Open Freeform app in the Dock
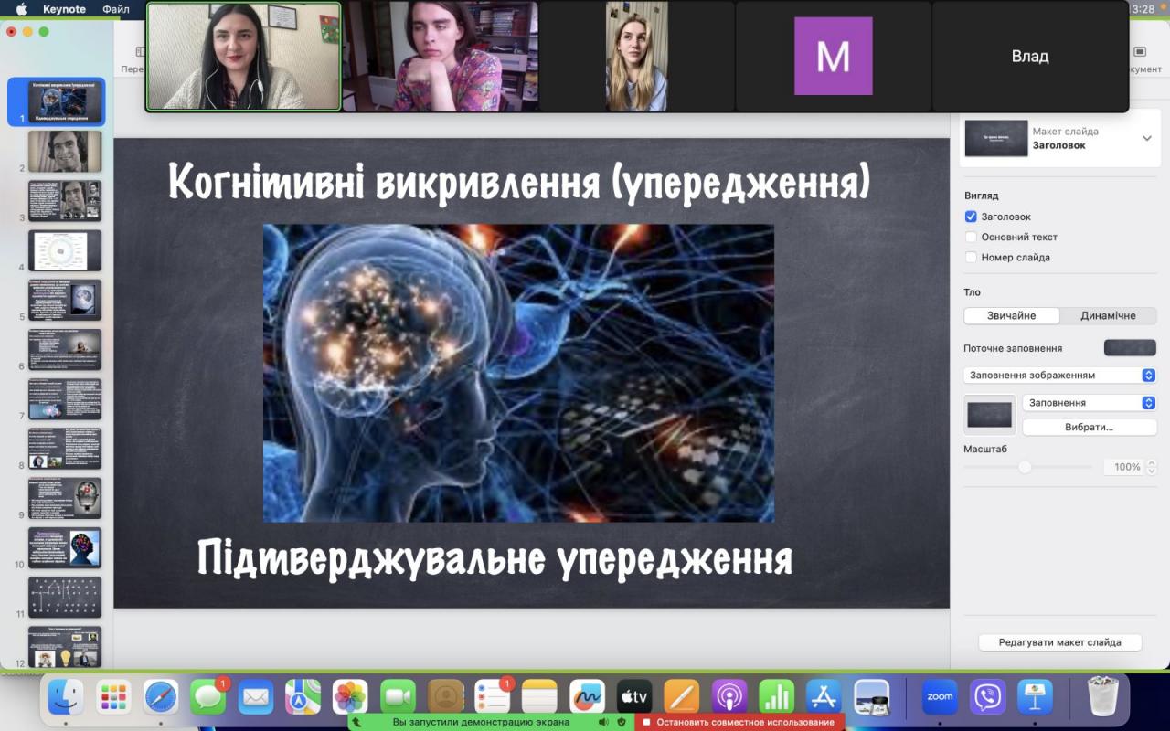Screen dimensions: 1170x731 tap(587, 697)
